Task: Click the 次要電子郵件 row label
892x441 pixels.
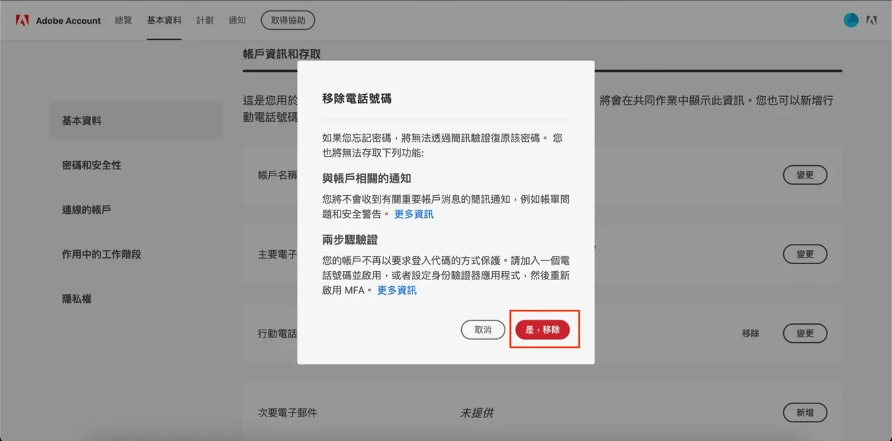Action: coord(287,413)
